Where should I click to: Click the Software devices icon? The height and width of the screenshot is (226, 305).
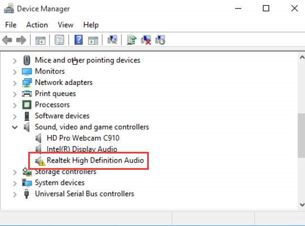coord(26,116)
